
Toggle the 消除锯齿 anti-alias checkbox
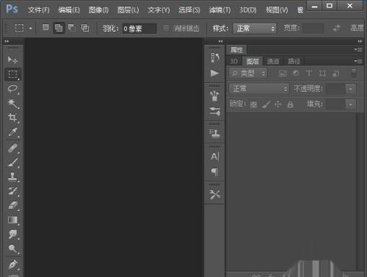point(166,29)
